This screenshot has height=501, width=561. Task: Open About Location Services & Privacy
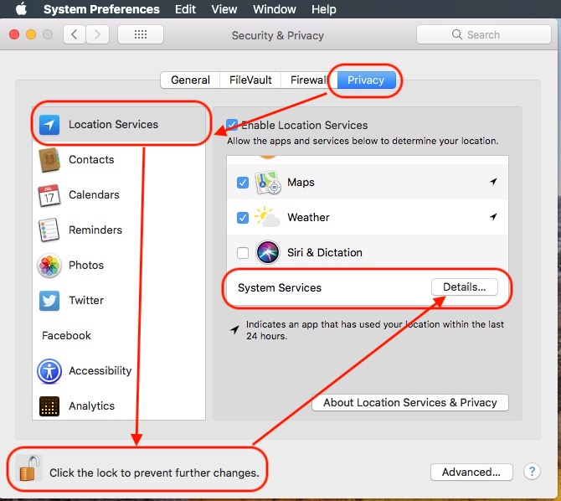pos(410,402)
